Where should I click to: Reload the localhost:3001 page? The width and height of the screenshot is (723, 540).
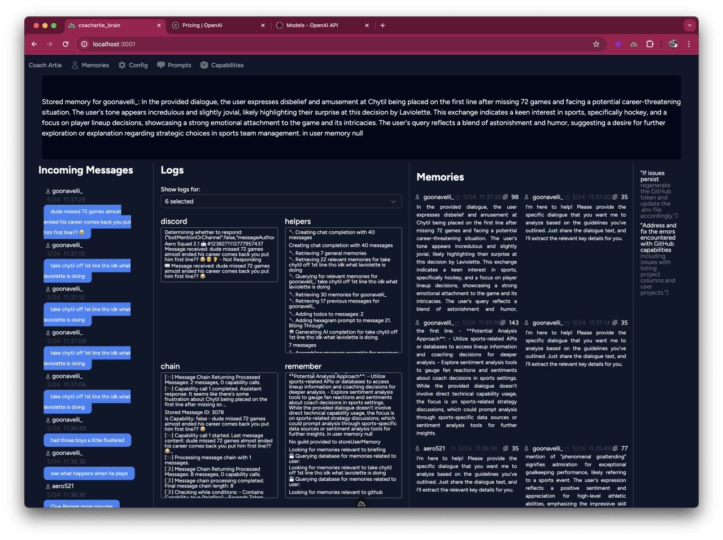(65, 43)
